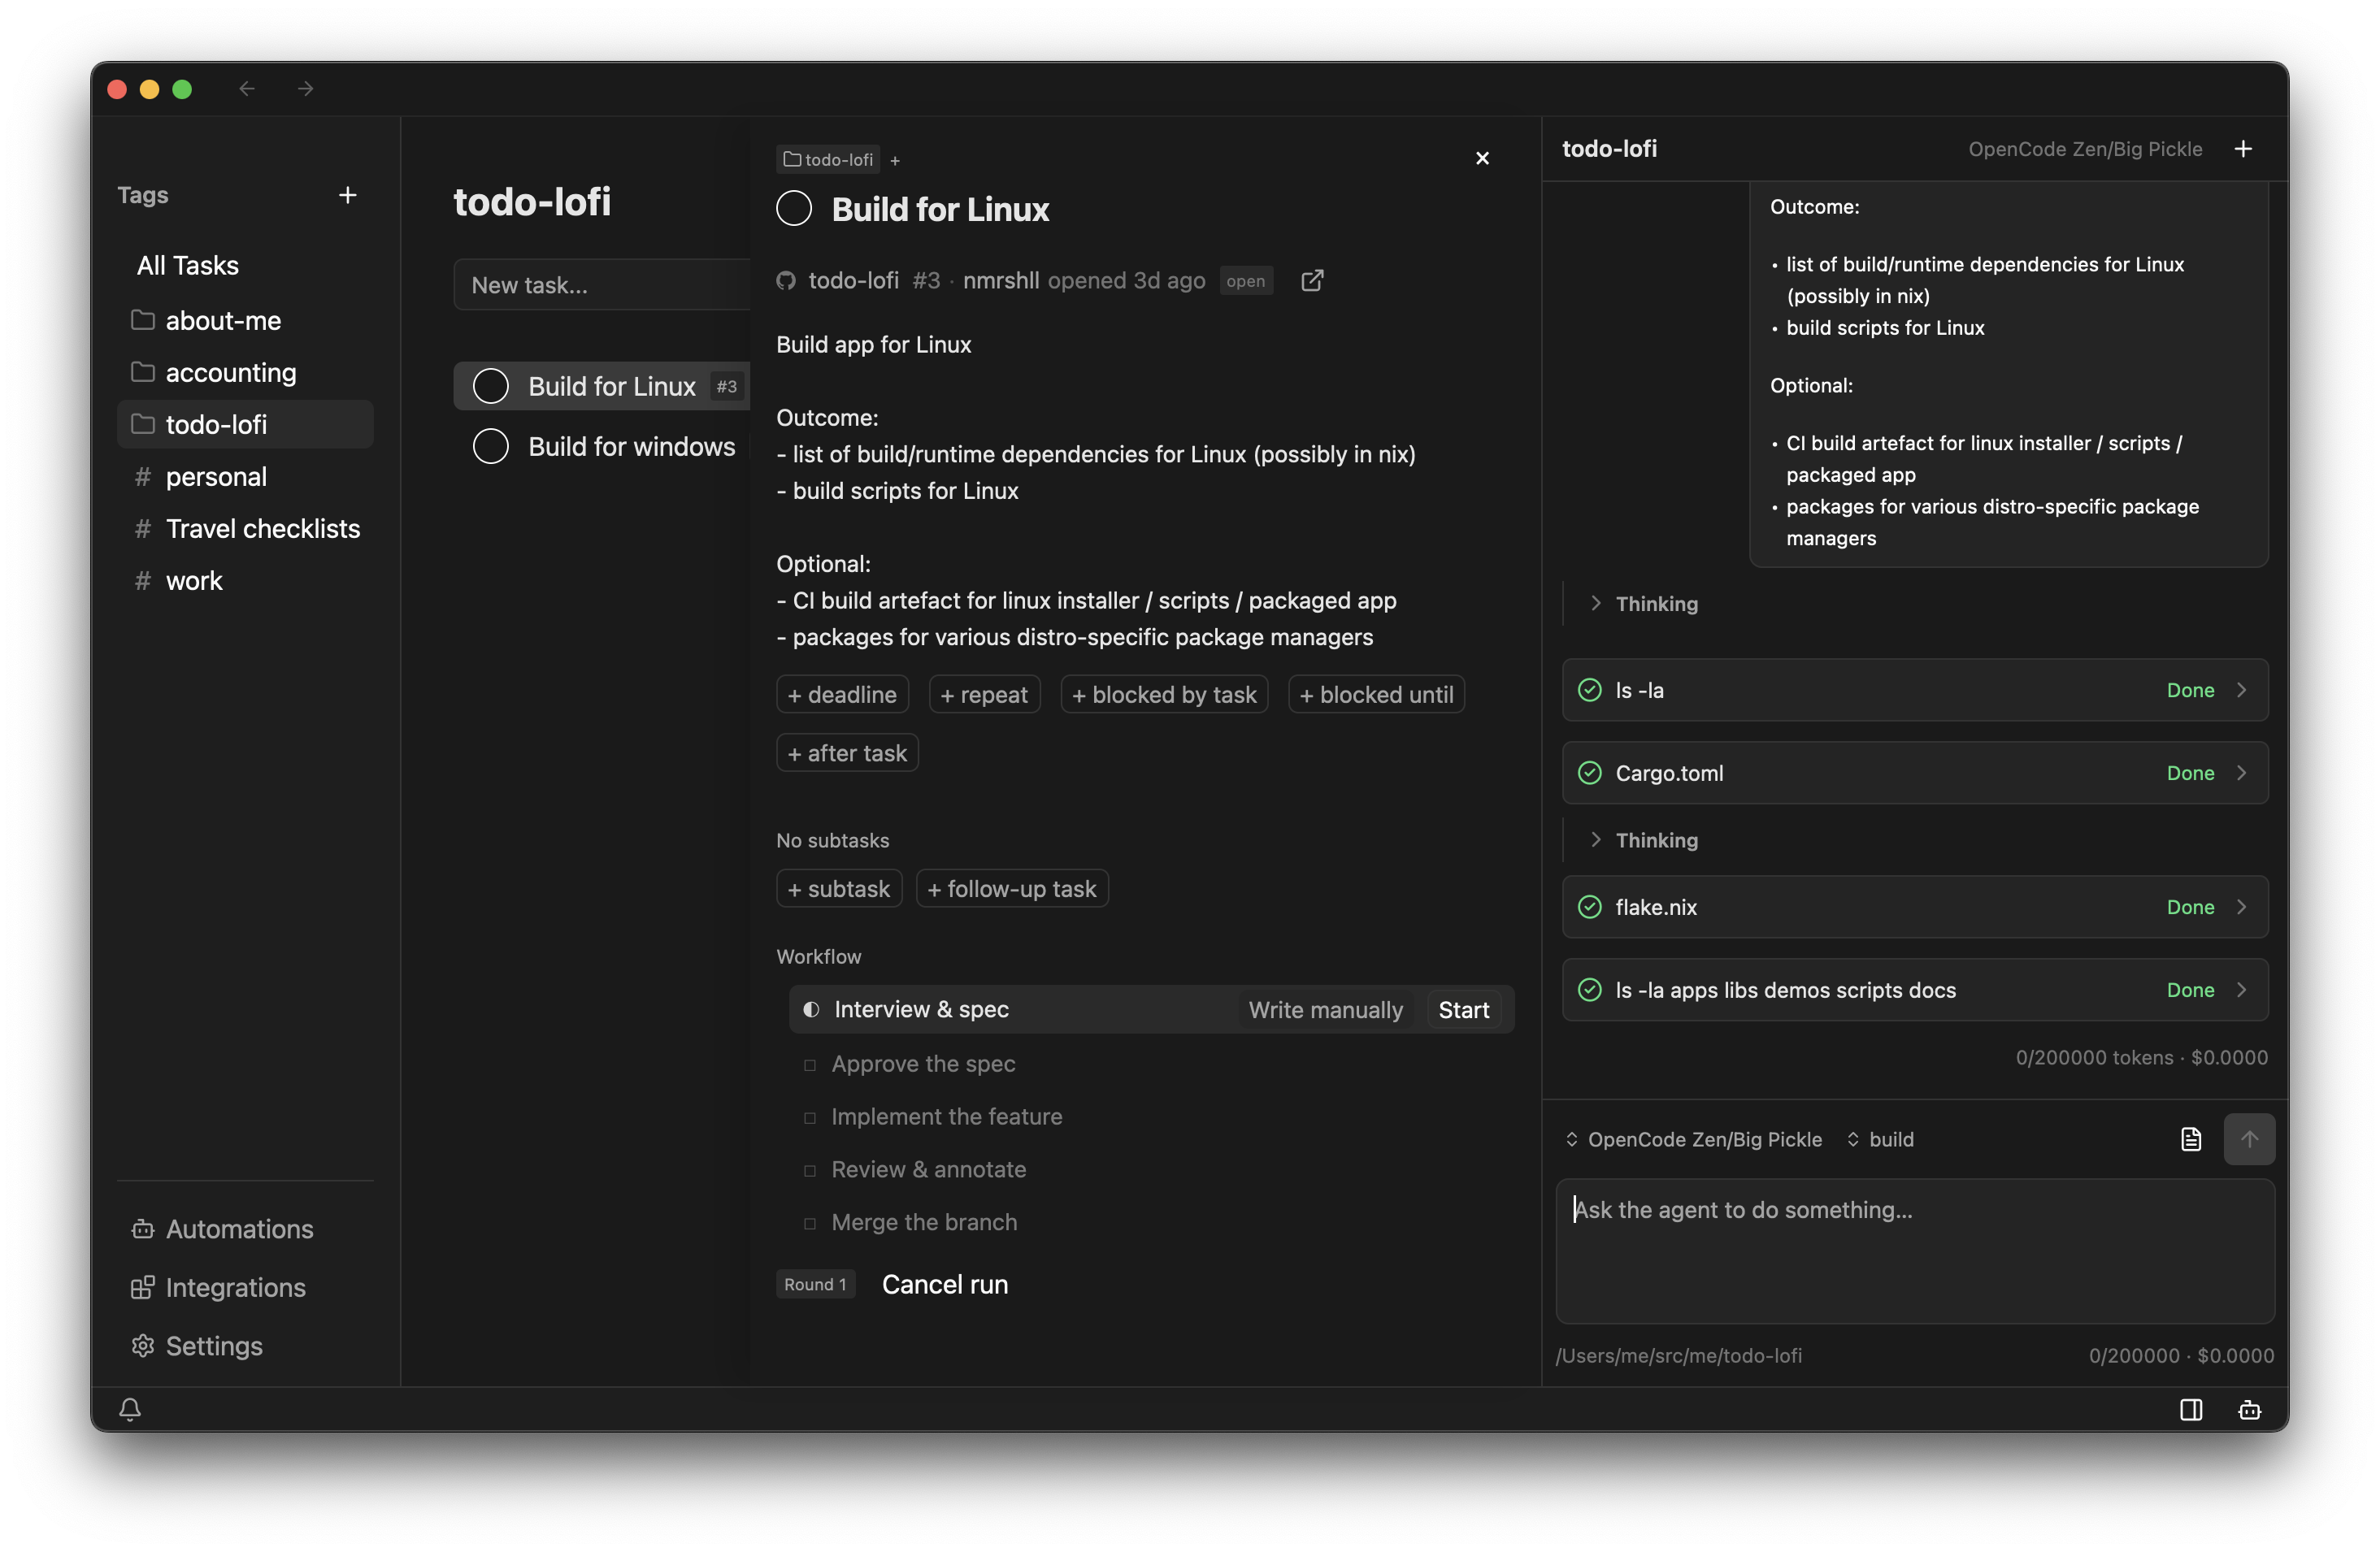Add a deadline to the task
The height and width of the screenshot is (1552, 2380).
842,695
